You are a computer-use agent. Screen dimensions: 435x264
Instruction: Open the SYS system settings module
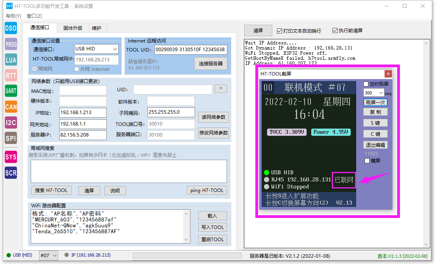(x=11, y=157)
